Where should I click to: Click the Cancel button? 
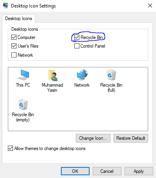pyautogui.click(x=107, y=171)
